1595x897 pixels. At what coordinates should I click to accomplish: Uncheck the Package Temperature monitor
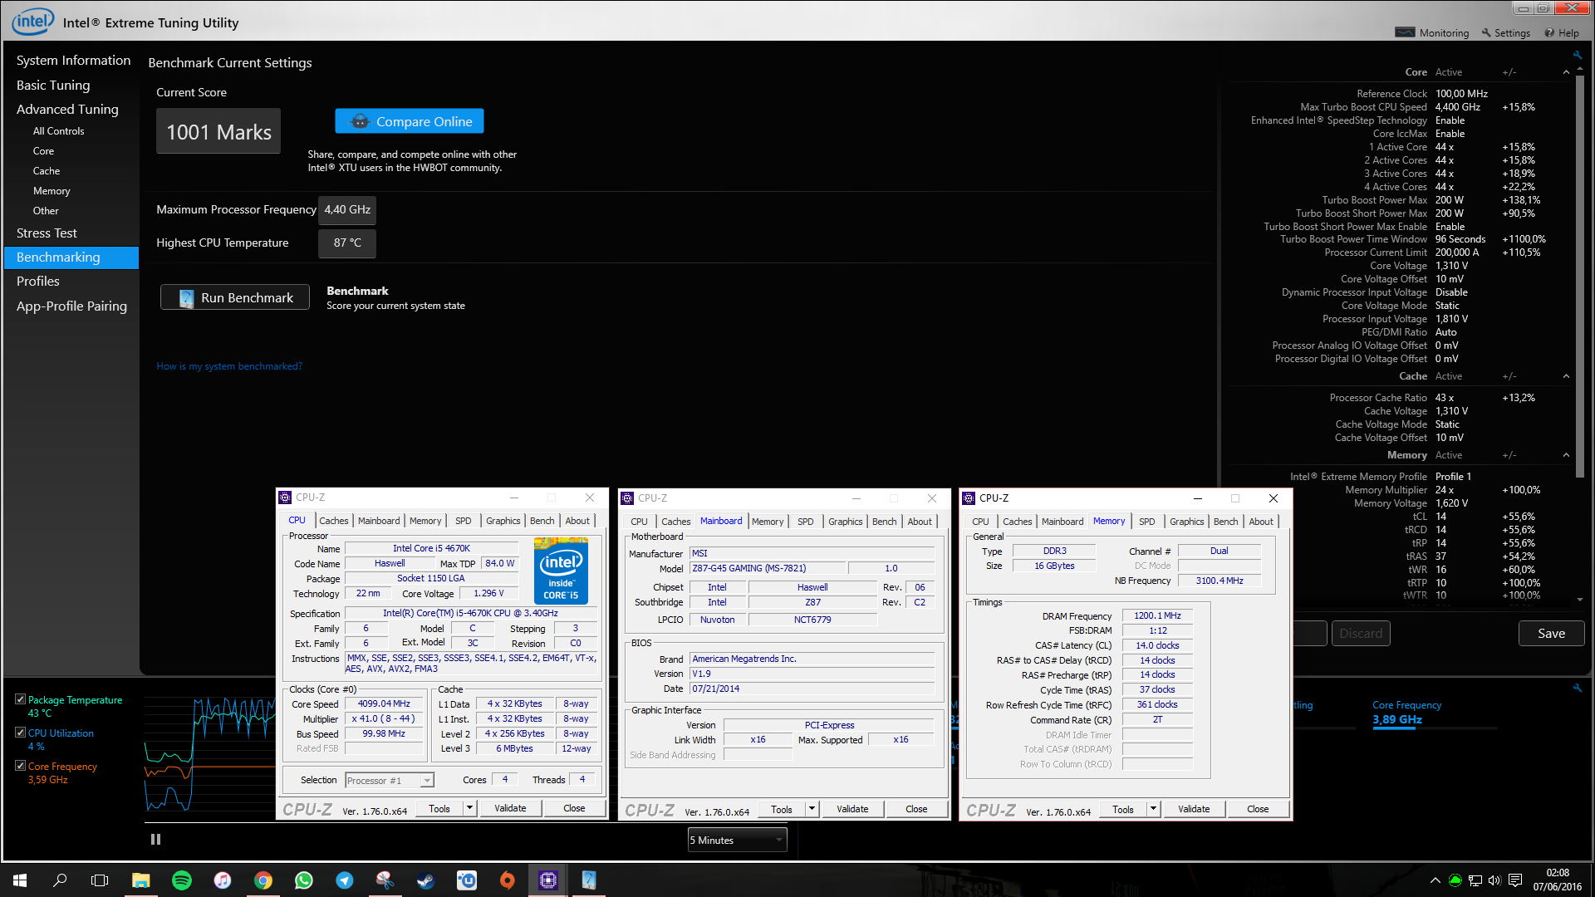click(20, 699)
